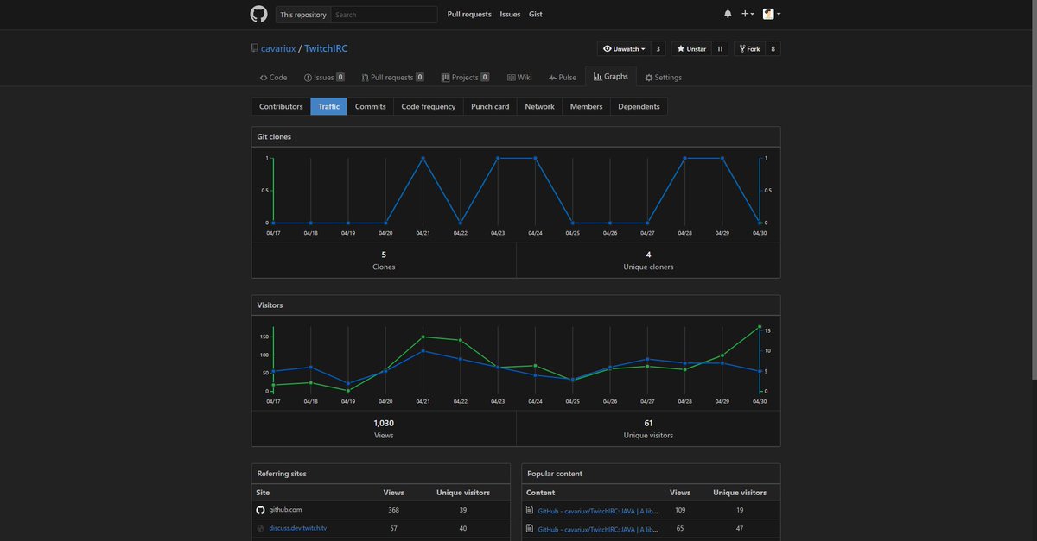Open the stargazers count 11
1037x541 pixels.
pos(720,48)
